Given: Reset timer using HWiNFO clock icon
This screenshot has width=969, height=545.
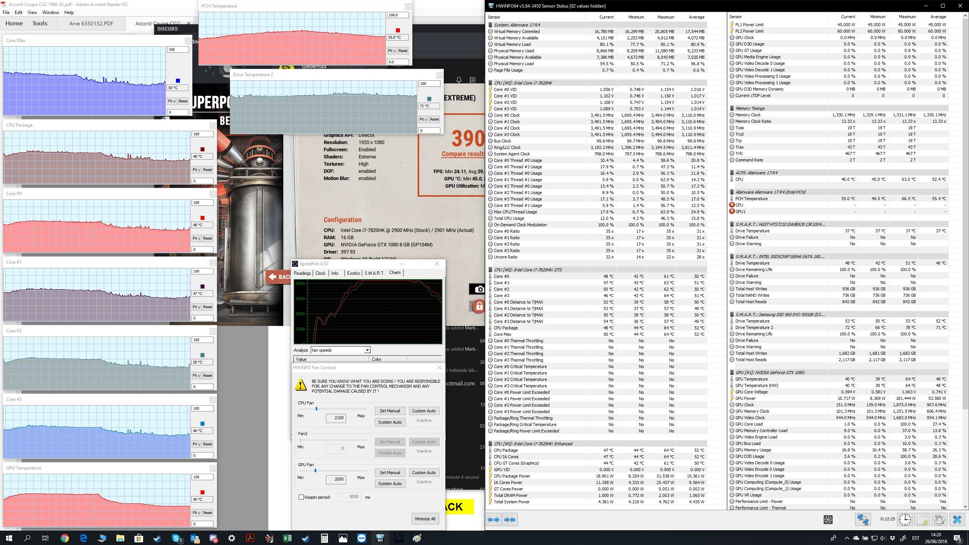Looking at the screenshot, I should [x=905, y=519].
